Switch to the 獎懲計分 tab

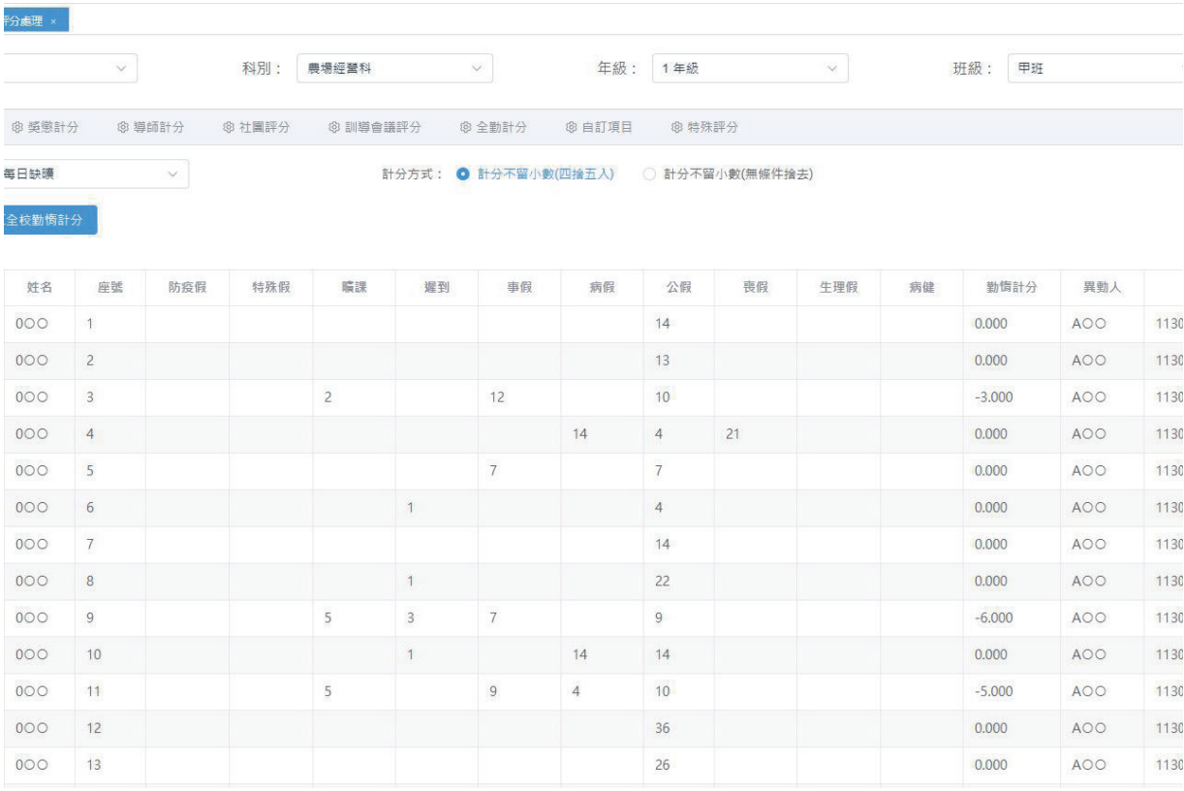(47, 127)
